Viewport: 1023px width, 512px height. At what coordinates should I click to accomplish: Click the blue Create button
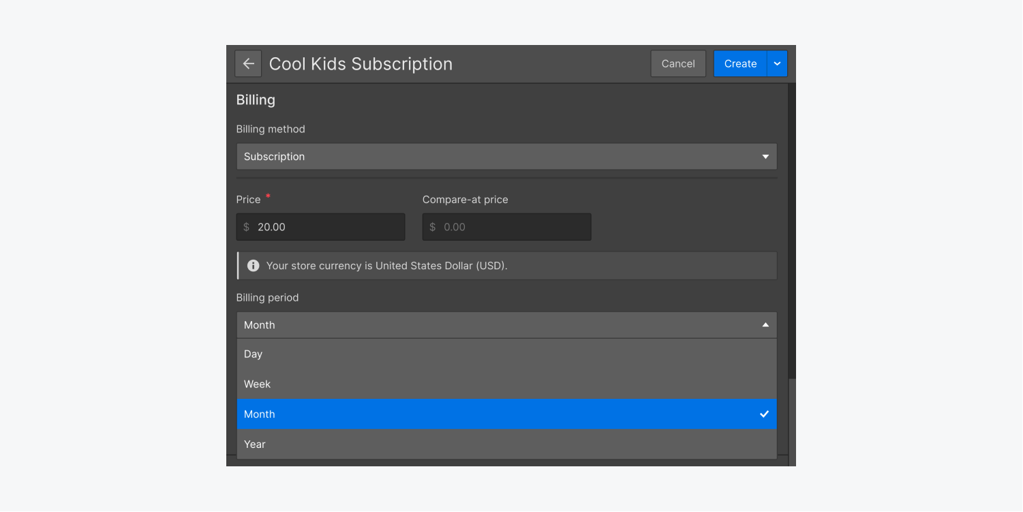[740, 63]
